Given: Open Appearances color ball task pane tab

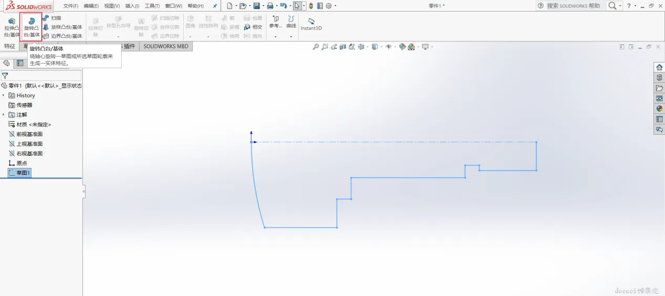Looking at the screenshot, I should [659, 109].
